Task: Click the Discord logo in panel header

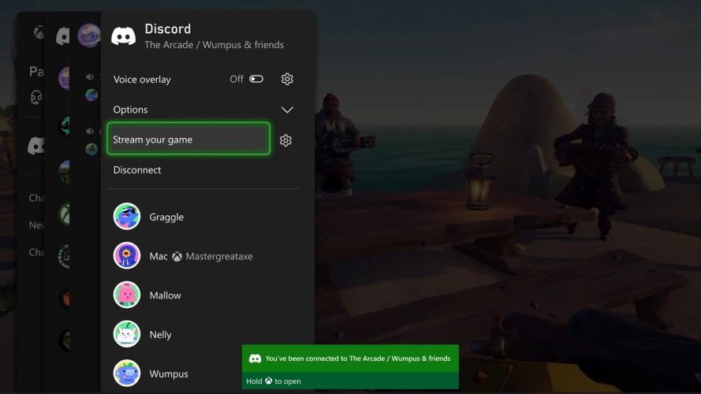Action: pyautogui.click(x=124, y=36)
